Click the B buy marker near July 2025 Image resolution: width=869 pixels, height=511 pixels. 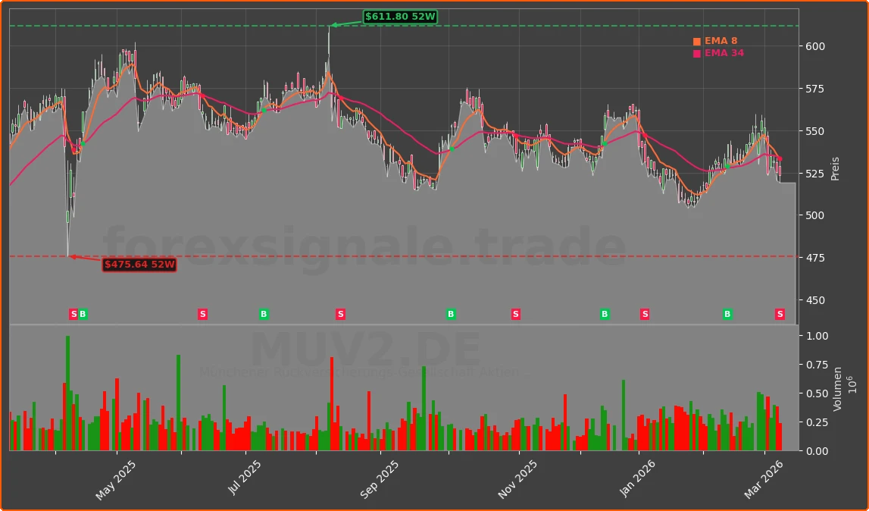[x=263, y=313]
